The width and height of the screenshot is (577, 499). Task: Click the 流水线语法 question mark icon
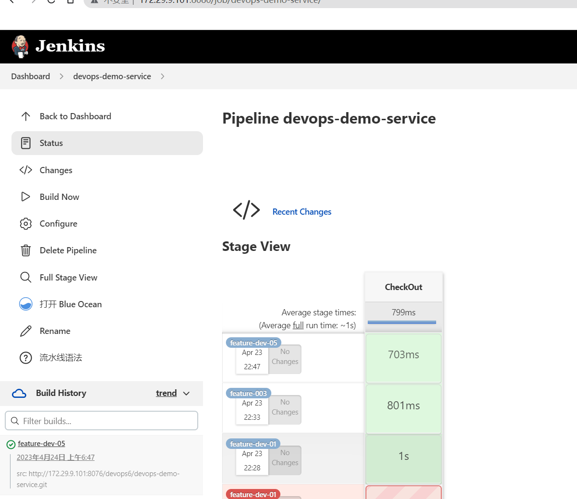(x=26, y=358)
